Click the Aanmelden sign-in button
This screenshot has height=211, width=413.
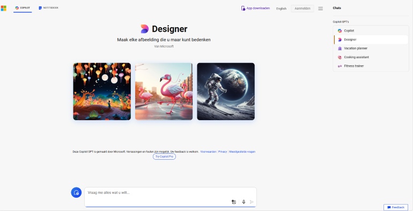303,9
